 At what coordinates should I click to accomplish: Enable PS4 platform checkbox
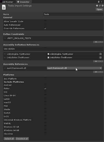point(45,106)
